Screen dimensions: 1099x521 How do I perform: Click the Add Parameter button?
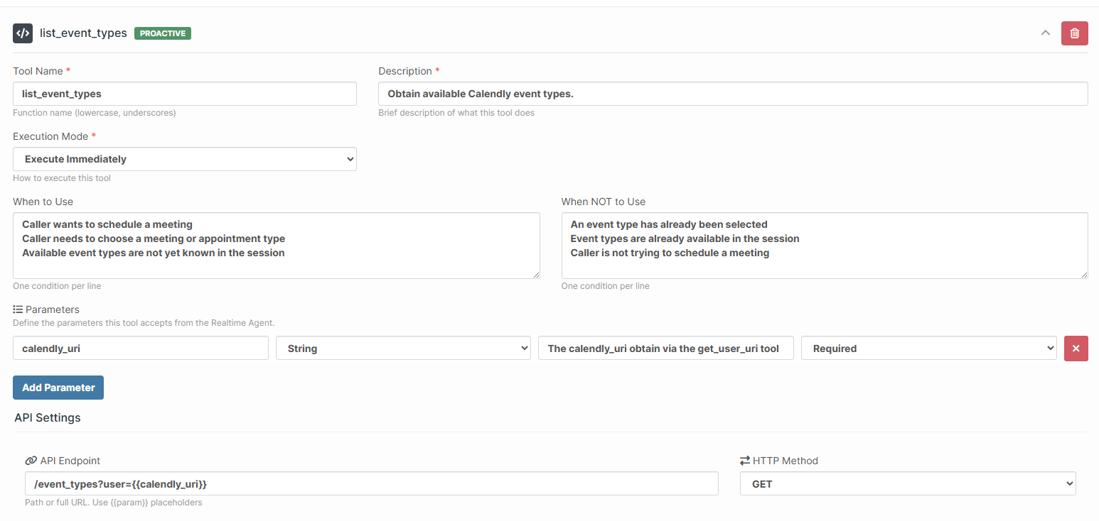point(58,388)
